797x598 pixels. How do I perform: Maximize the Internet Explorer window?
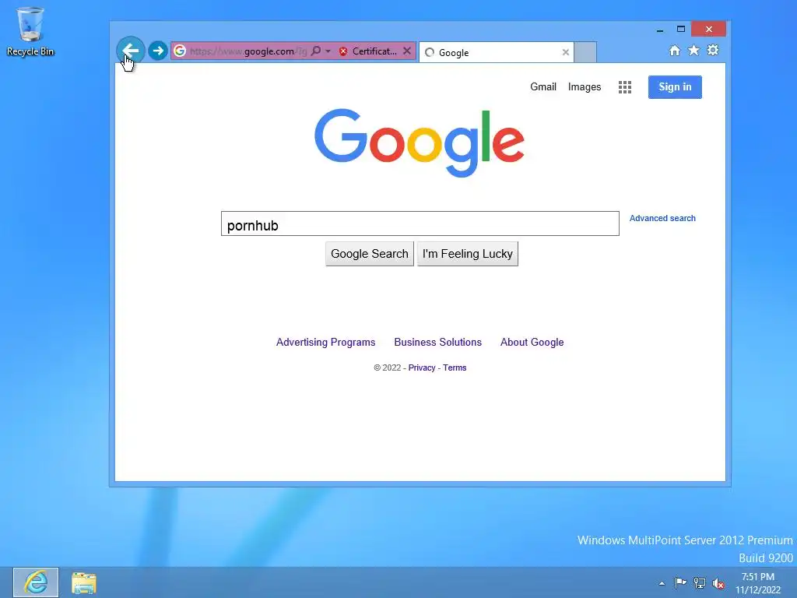click(x=680, y=29)
